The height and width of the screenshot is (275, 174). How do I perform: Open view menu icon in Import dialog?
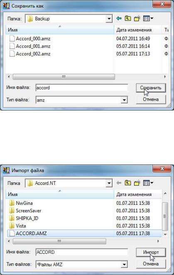pyautogui.click(x=148, y=183)
